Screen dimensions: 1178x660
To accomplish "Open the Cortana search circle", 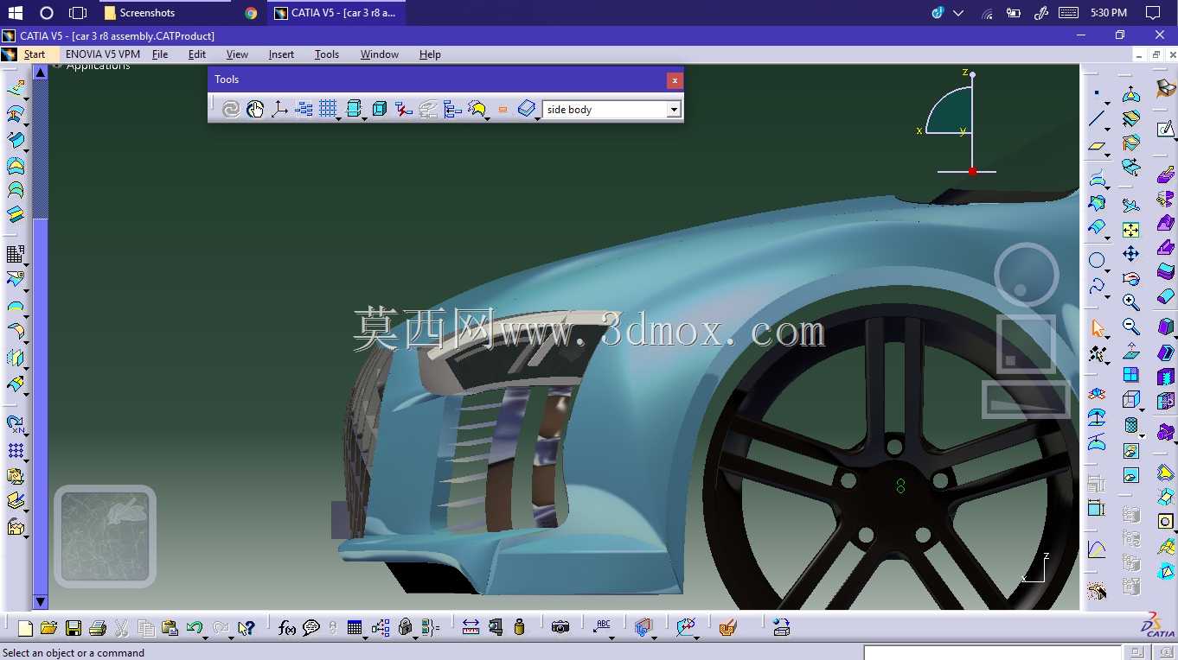I will (47, 13).
